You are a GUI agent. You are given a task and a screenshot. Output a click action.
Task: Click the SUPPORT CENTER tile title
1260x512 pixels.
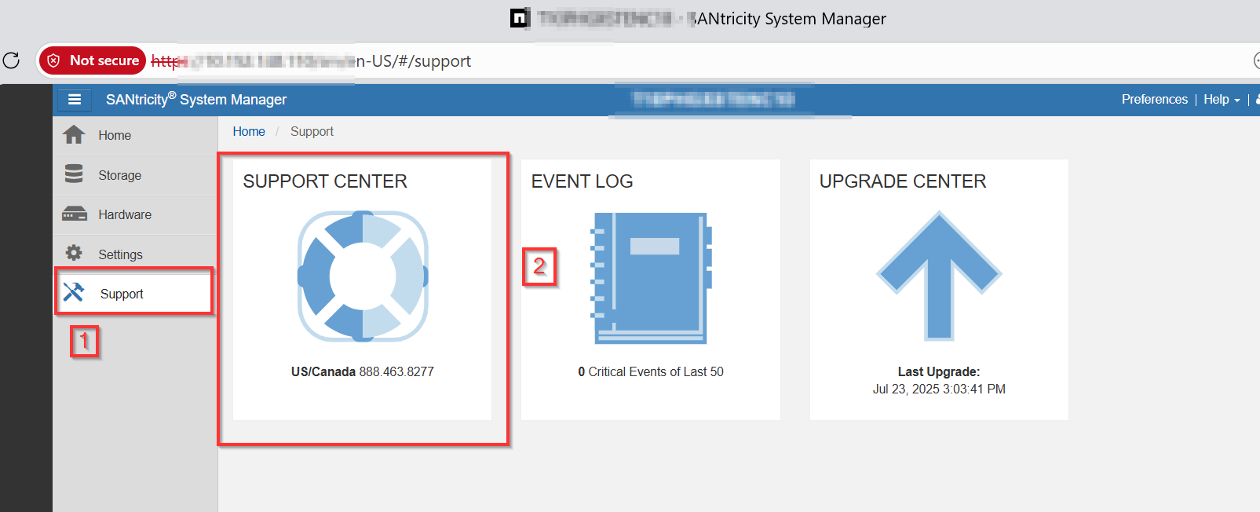325,181
